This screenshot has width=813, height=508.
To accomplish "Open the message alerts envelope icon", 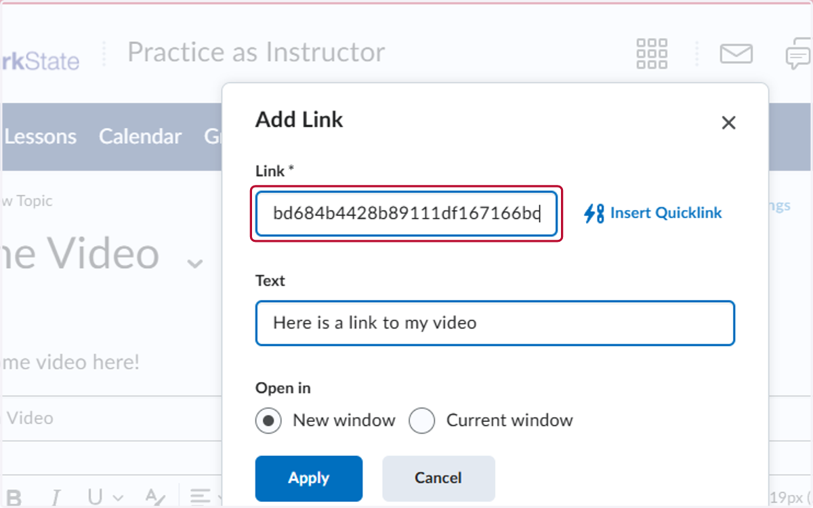I will pyautogui.click(x=736, y=54).
